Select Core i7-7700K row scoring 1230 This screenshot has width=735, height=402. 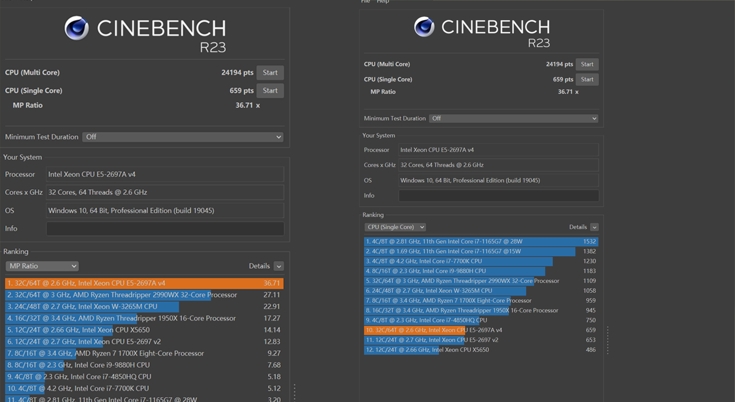pyautogui.click(x=481, y=261)
